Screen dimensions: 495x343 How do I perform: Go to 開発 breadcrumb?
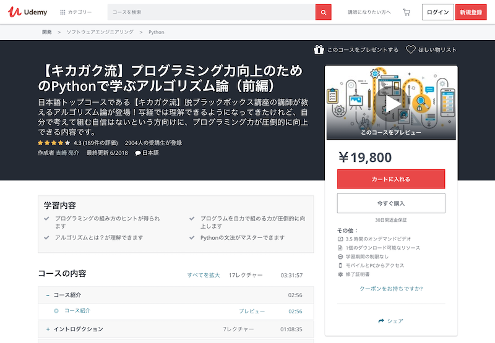tap(47, 32)
